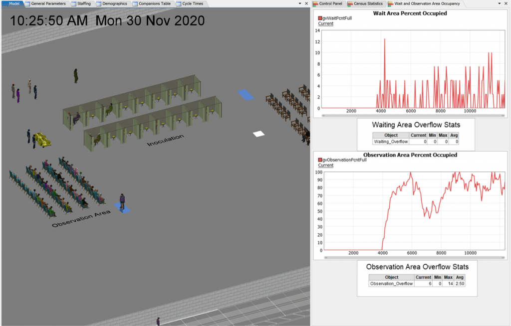Click the spreadsheet icon on Cycle Times tab

178,3
